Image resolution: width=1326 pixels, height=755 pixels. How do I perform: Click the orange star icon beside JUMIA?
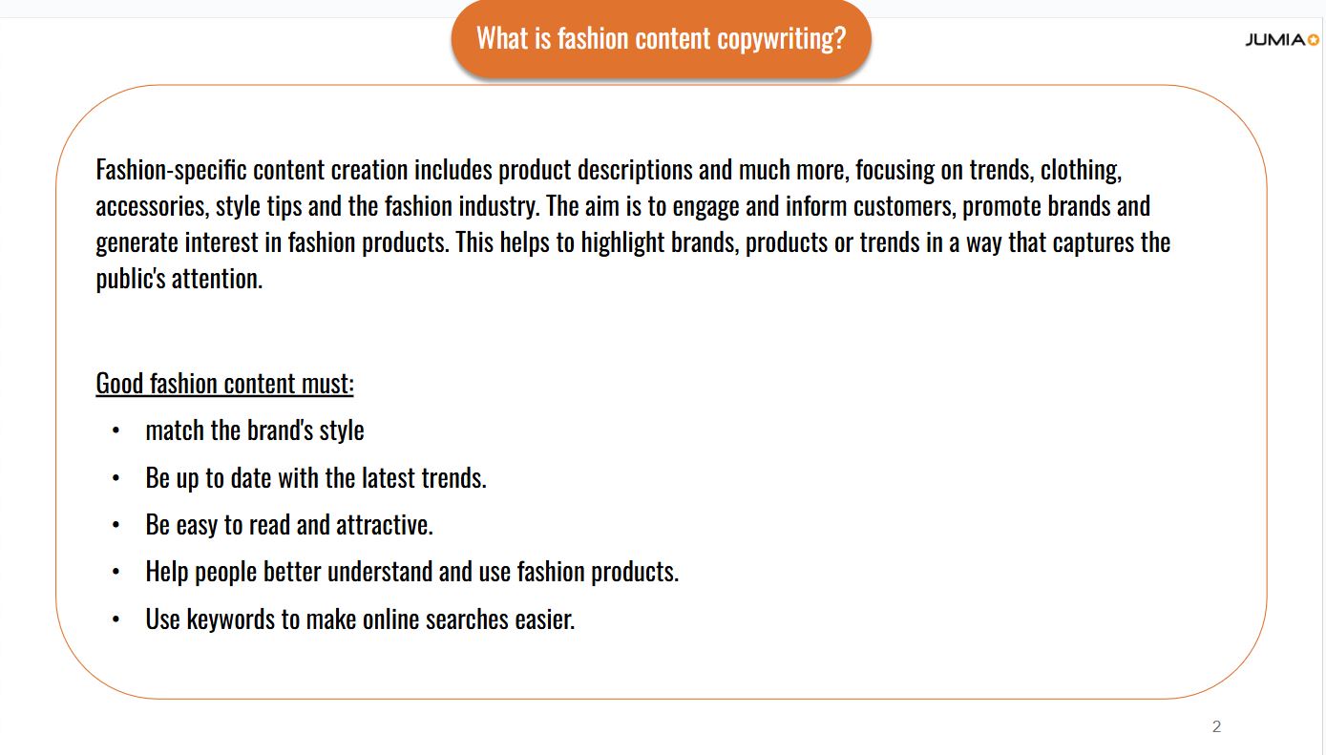point(1314,40)
